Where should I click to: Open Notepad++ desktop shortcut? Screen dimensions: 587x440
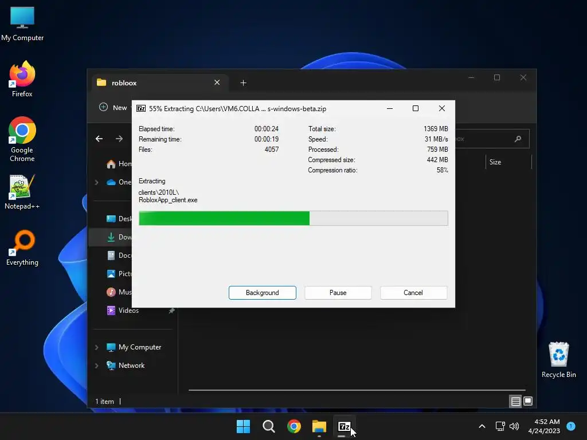point(22,192)
